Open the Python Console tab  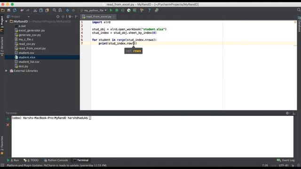[x=55, y=160]
